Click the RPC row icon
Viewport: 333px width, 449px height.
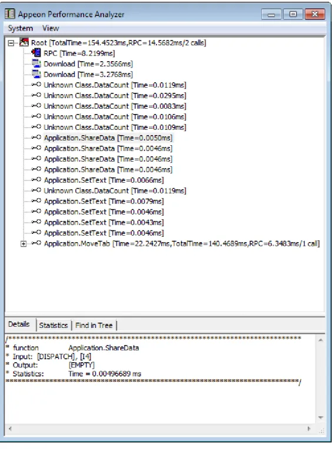pos(36,53)
